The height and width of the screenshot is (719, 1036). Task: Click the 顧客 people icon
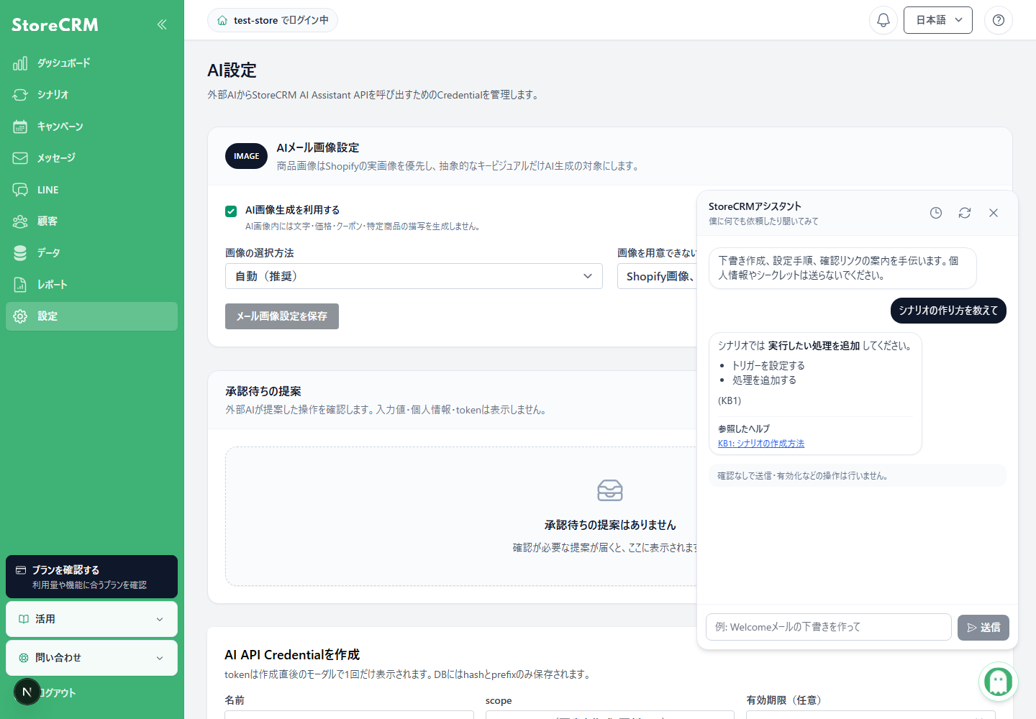[x=20, y=221]
